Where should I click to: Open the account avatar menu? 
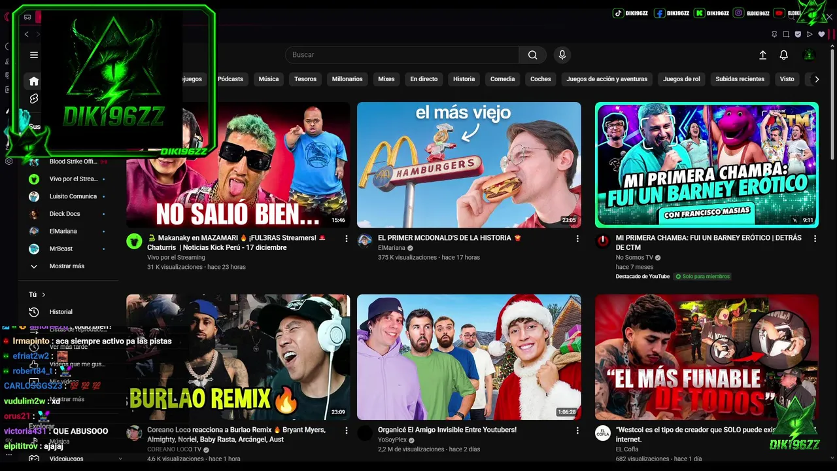pyautogui.click(x=809, y=55)
